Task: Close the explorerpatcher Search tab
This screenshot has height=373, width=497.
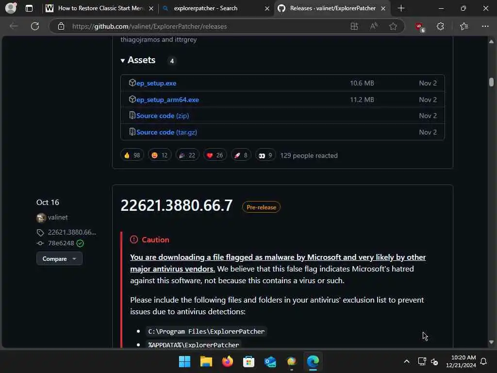Action: pos(267,9)
